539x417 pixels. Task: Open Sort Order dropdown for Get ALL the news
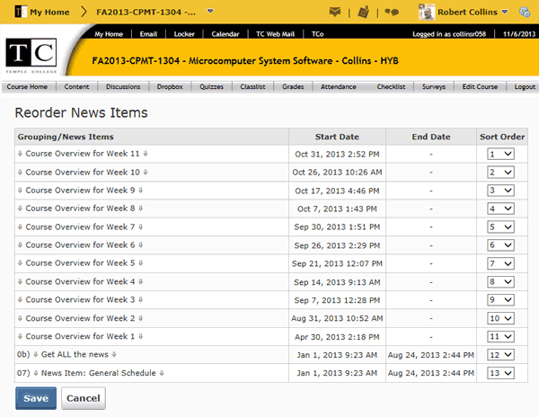(500, 355)
